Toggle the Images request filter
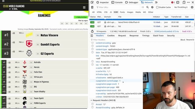 click(x=130, y=12)
